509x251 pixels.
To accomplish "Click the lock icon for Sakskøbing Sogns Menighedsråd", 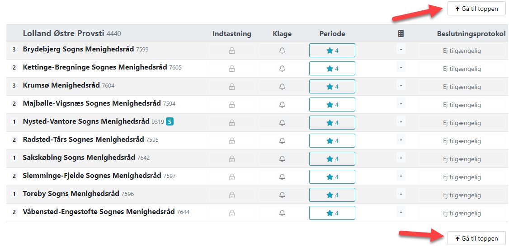I will click(232, 159).
